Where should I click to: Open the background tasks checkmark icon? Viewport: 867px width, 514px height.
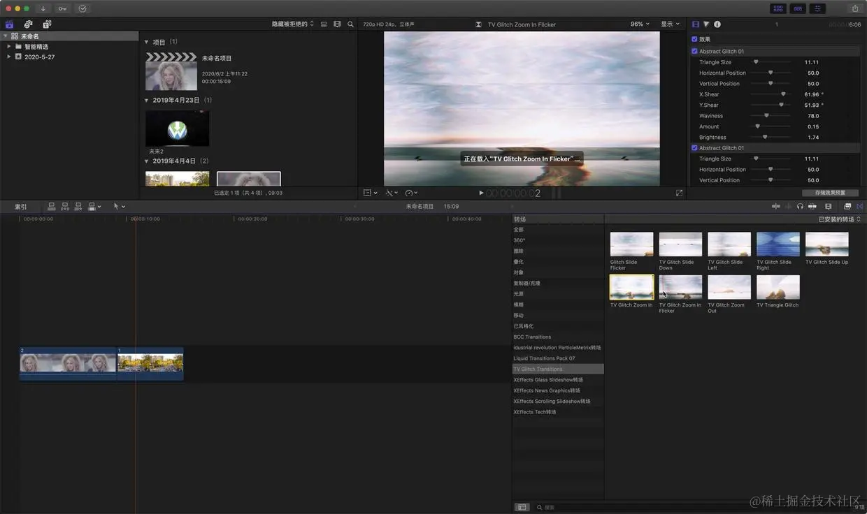tap(83, 8)
